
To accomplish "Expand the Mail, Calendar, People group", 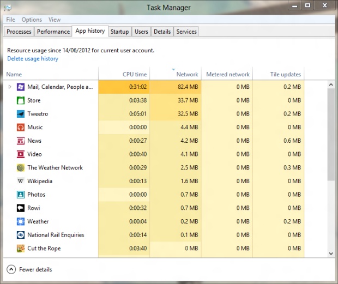I will (x=10, y=87).
